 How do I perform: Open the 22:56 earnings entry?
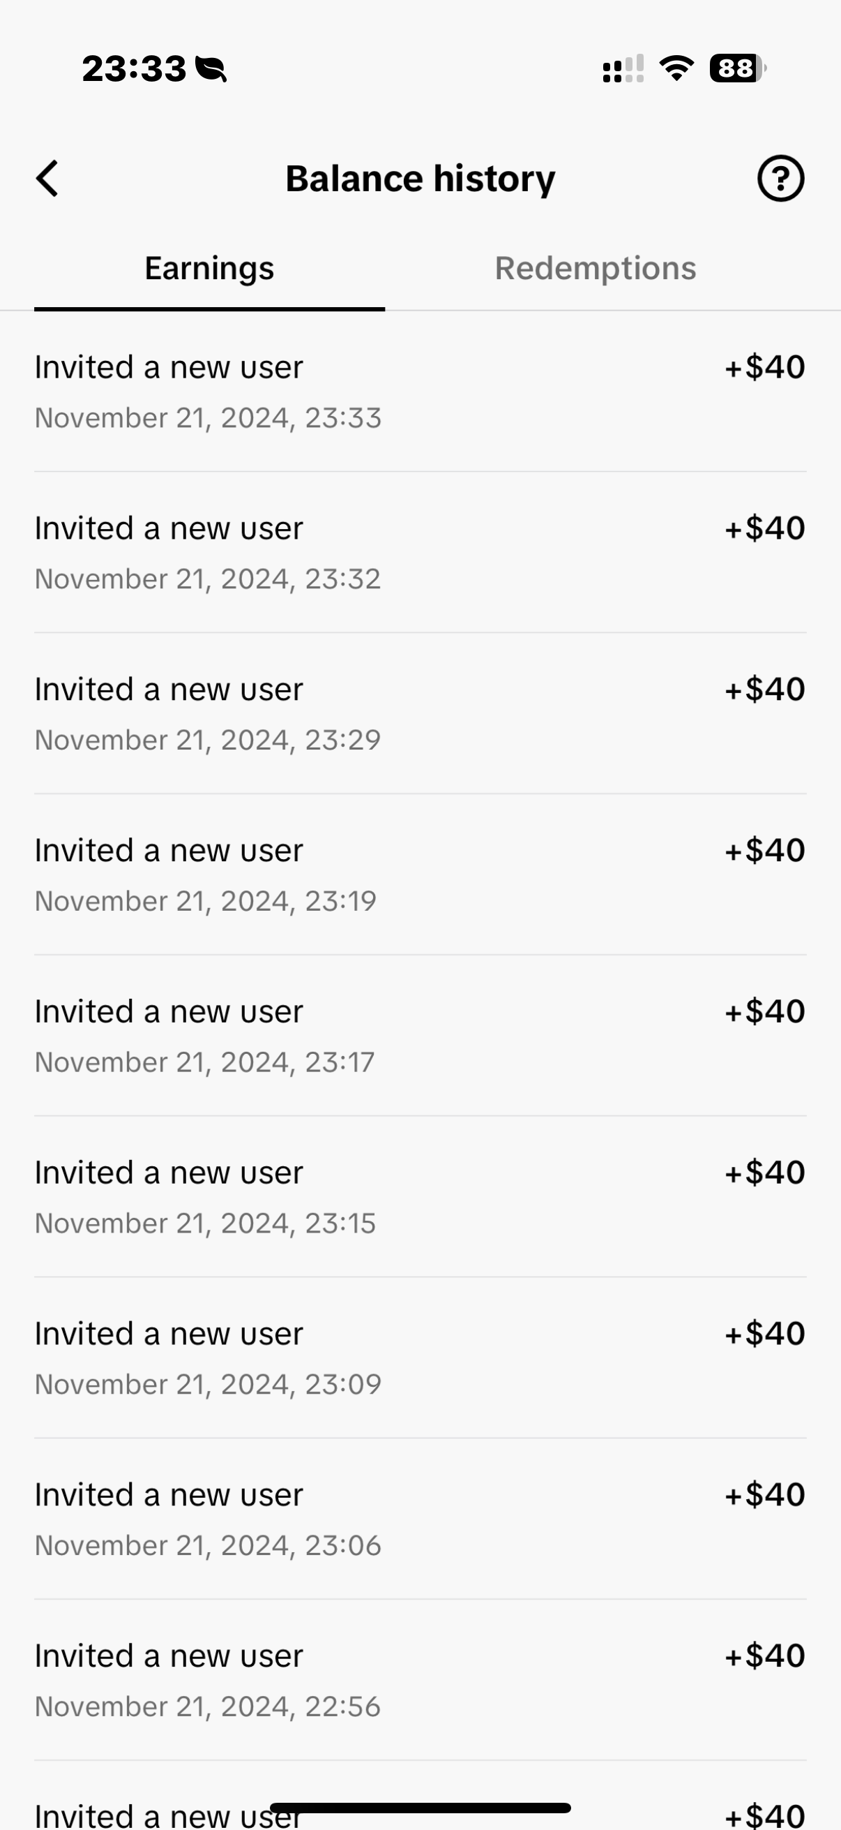click(x=420, y=1680)
